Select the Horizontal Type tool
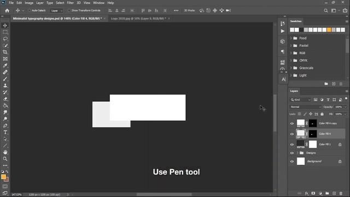 tap(5, 132)
